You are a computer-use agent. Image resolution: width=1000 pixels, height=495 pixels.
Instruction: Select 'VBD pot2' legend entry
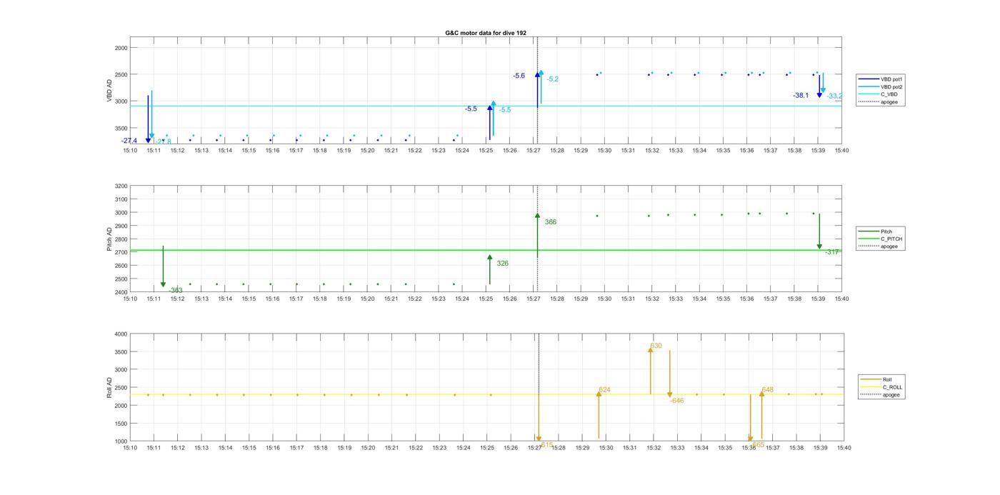[x=893, y=86]
